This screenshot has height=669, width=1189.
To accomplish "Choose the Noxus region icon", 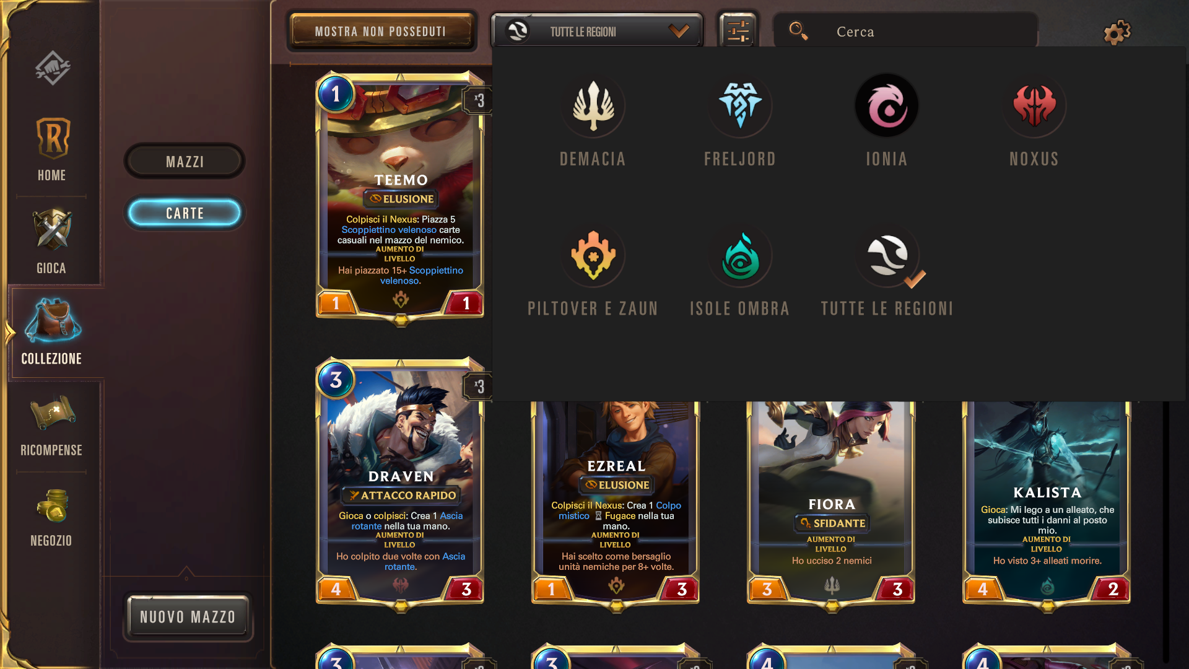I will coord(1034,106).
